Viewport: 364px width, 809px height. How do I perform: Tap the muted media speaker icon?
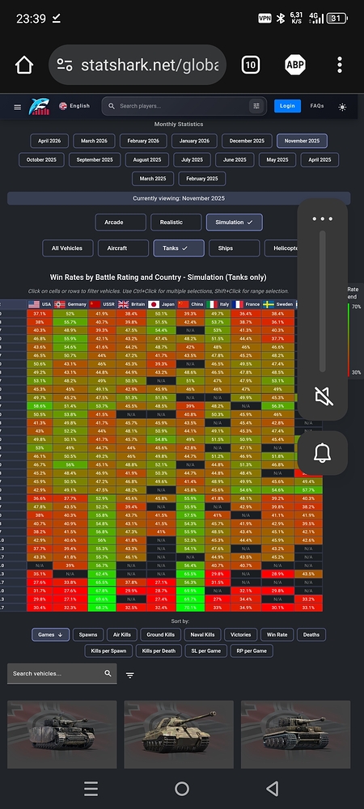tap(323, 396)
